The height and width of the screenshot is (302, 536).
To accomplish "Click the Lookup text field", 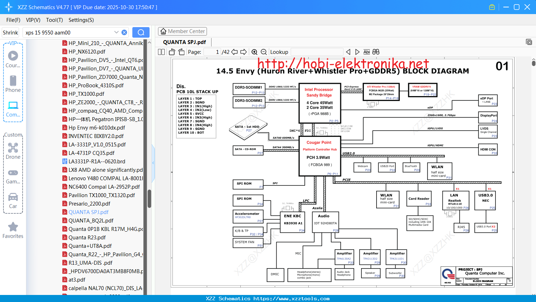I will tap(317, 52).
